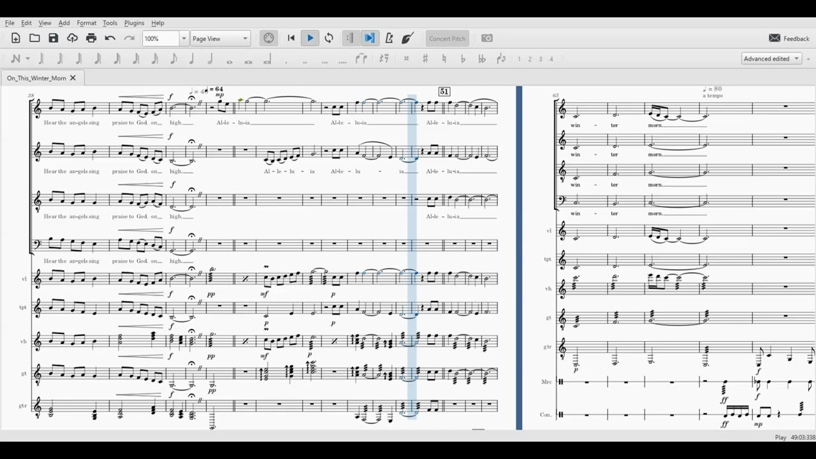Switch to voice 4
The height and width of the screenshot is (459, 816).
pyautogui.click(x=551, y=59)
